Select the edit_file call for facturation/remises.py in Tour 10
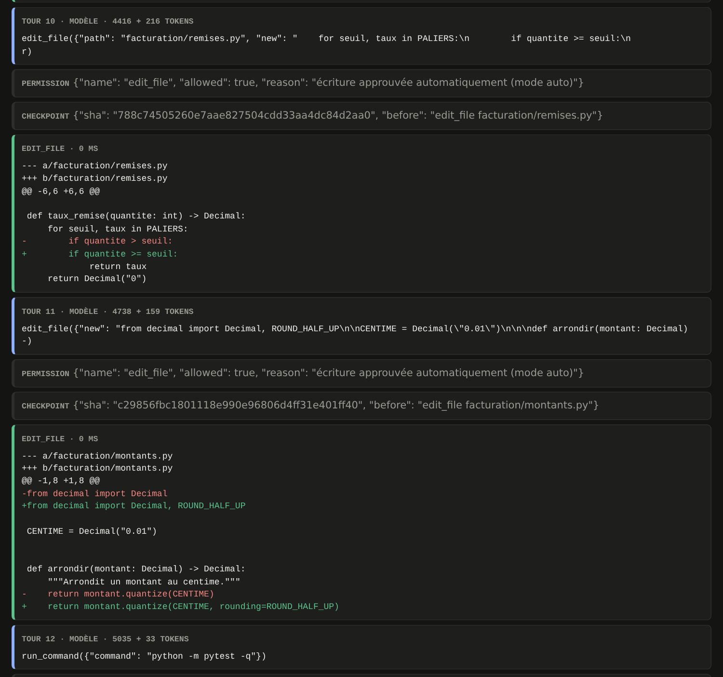 pos(326,45)
